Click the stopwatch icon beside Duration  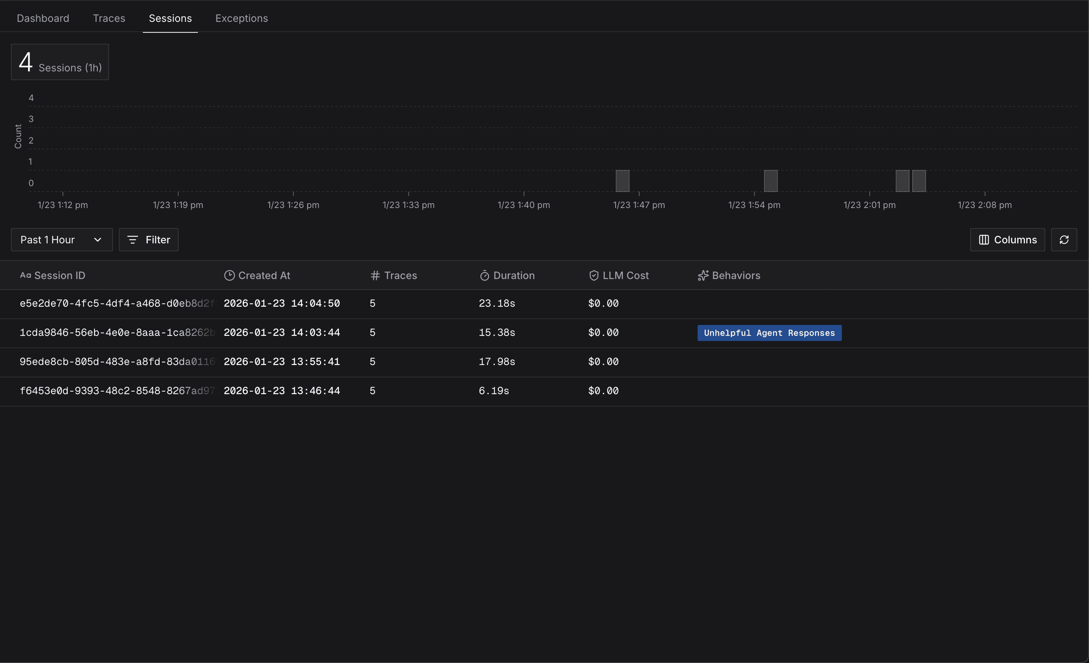point(484,276)
